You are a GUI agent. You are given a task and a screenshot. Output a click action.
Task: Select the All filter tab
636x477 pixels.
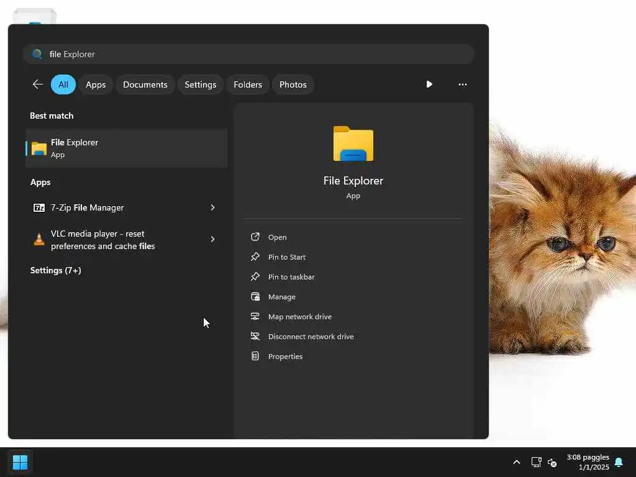coord(63,84)
